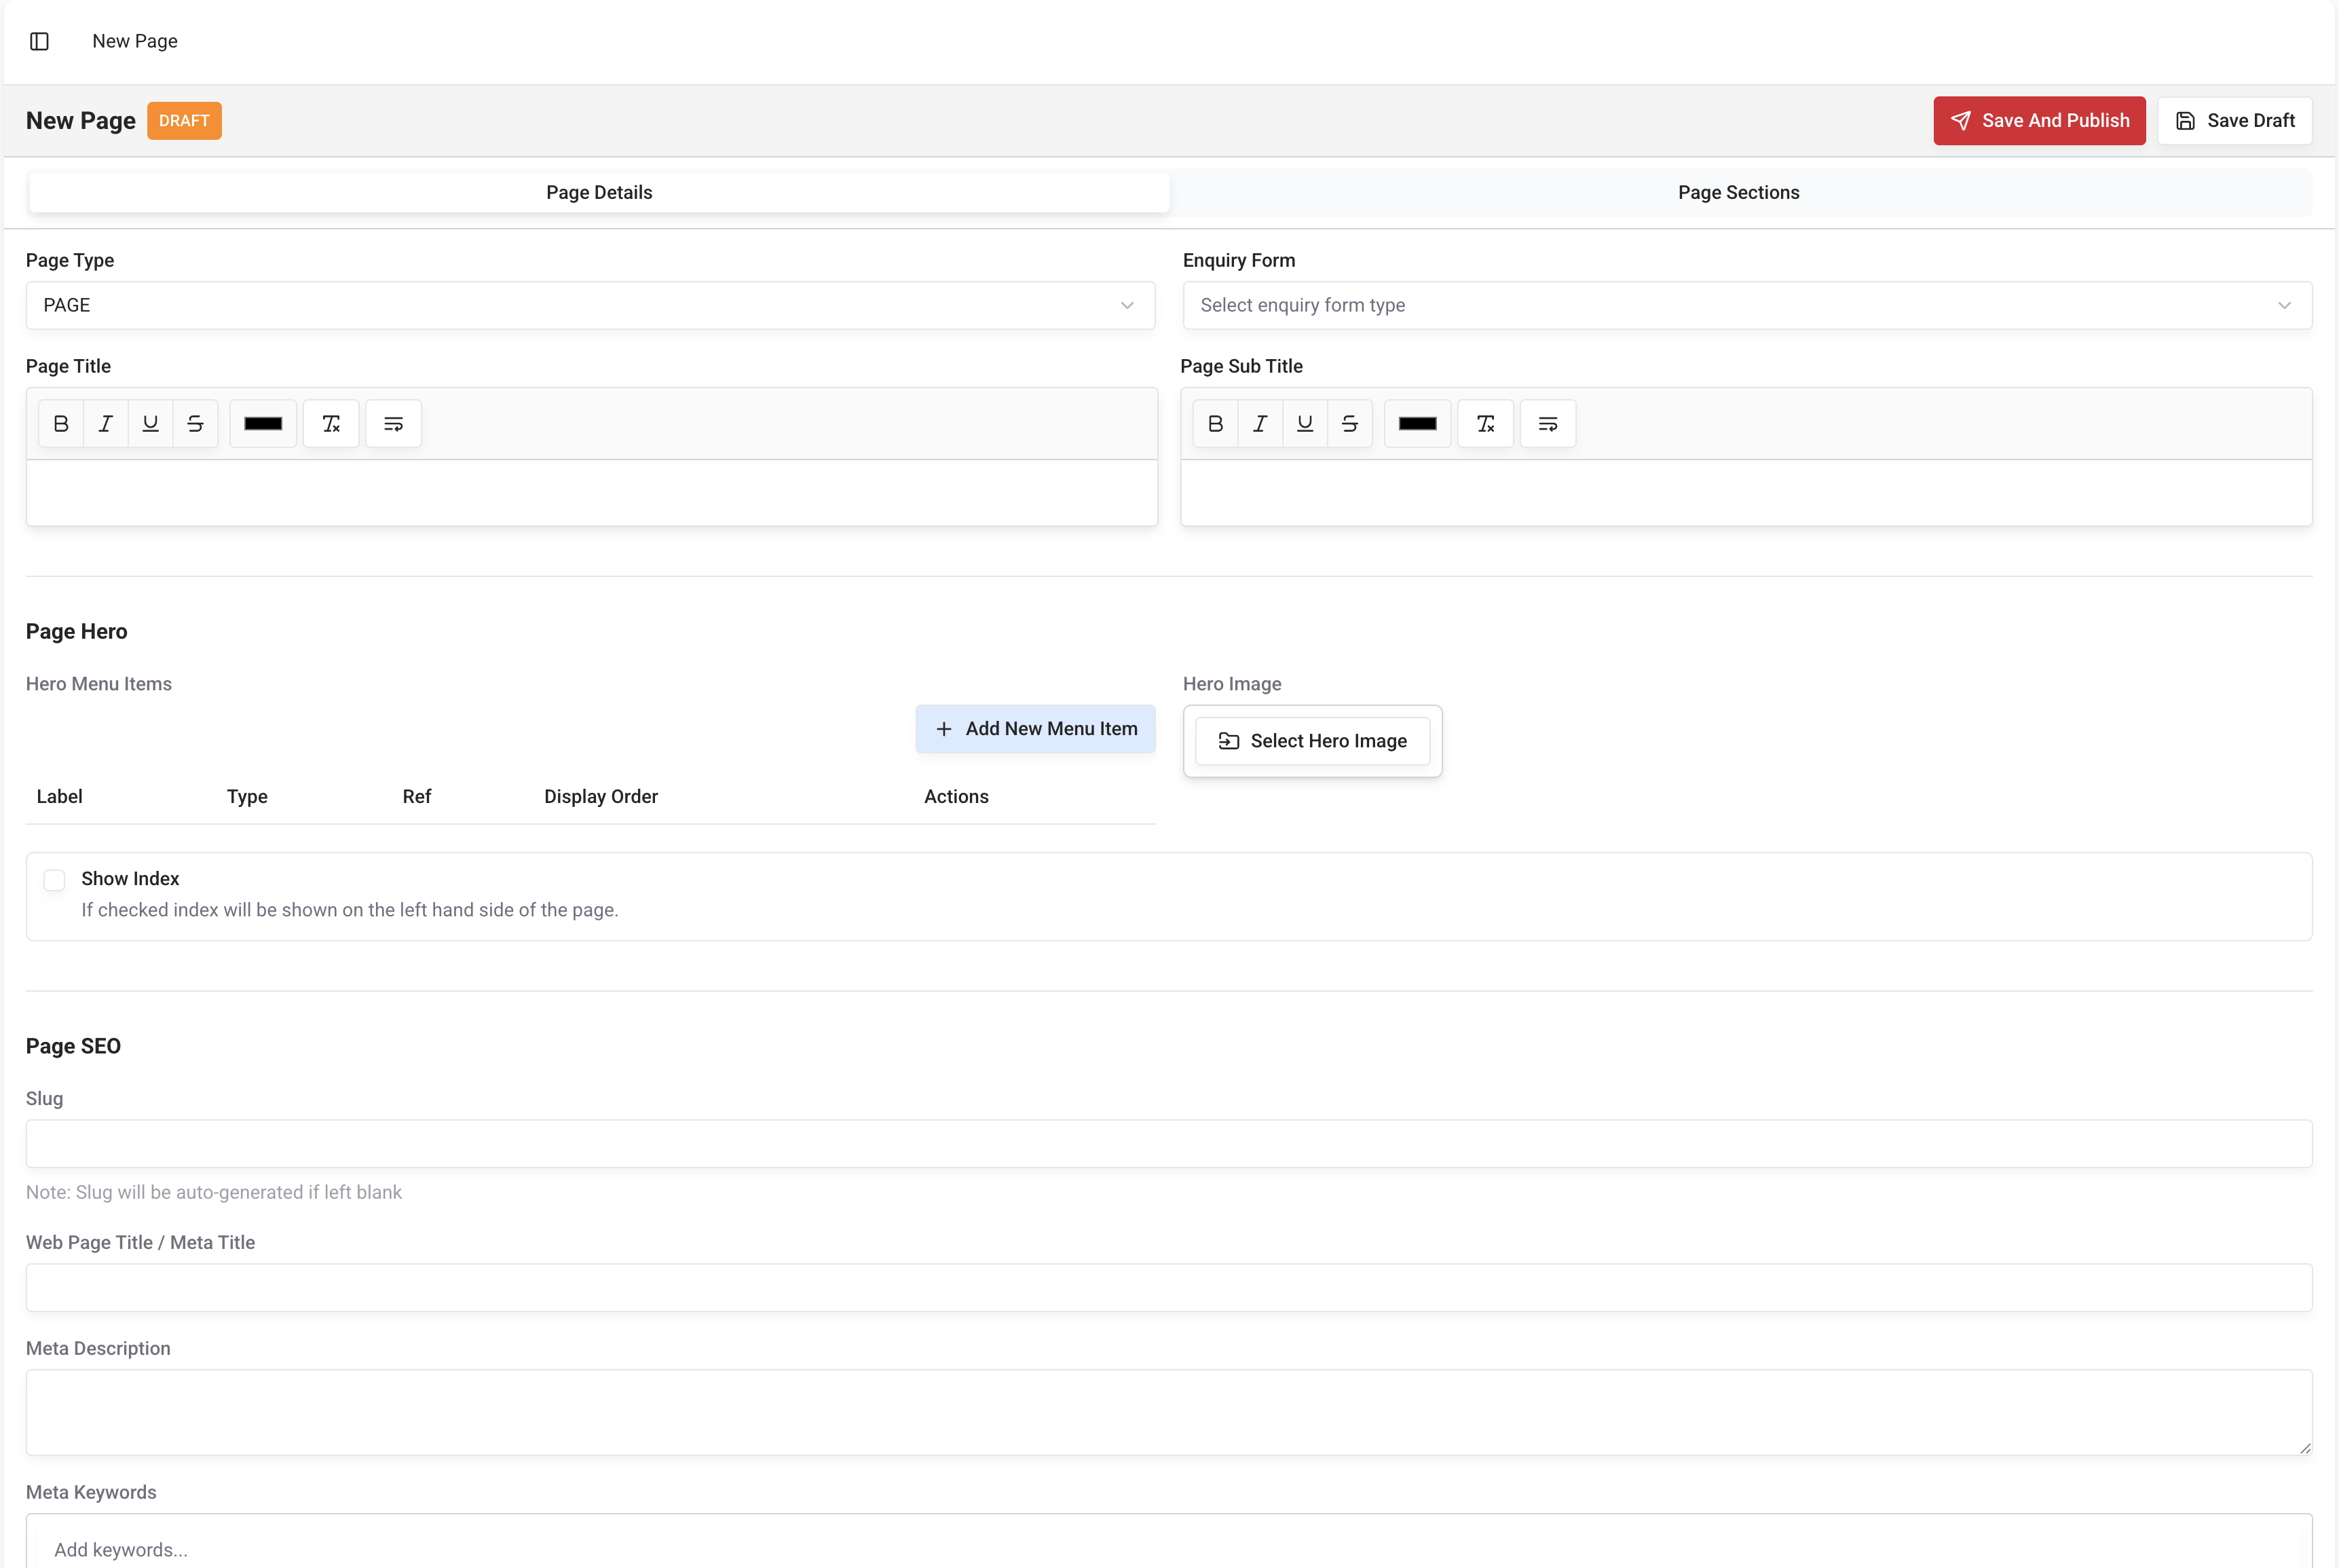The image size is (2339, 1568).
Task: Toggle underline in the Page Sub Title toolbar
Action: tap(1304, 423)
